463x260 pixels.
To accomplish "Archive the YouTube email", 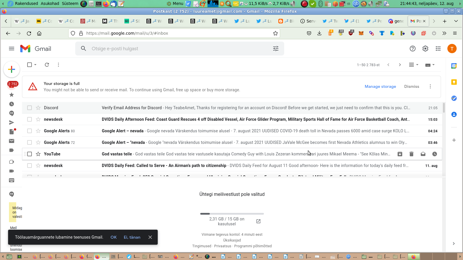I will pos(400,154).
